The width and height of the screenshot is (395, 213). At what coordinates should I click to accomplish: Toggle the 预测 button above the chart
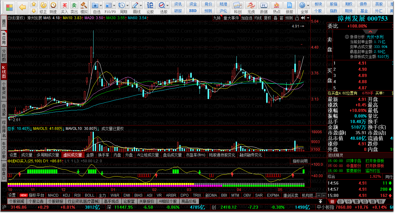[x=289, y=18]
